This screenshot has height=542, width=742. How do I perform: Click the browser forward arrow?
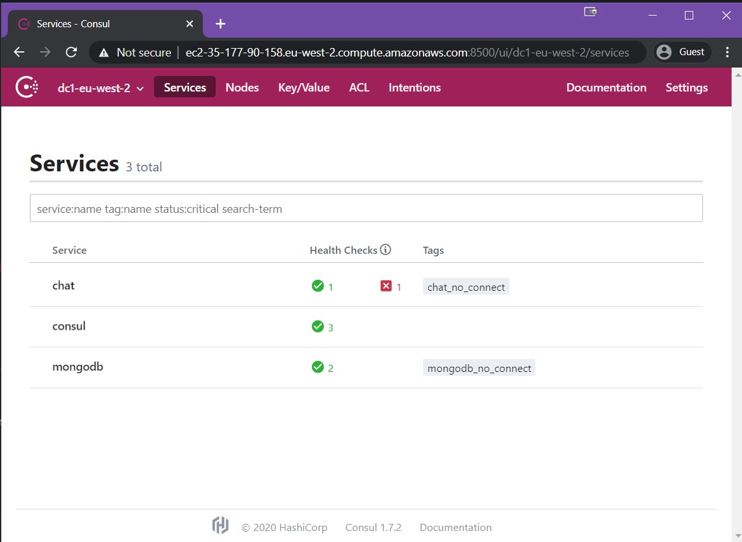click(45, 52)
